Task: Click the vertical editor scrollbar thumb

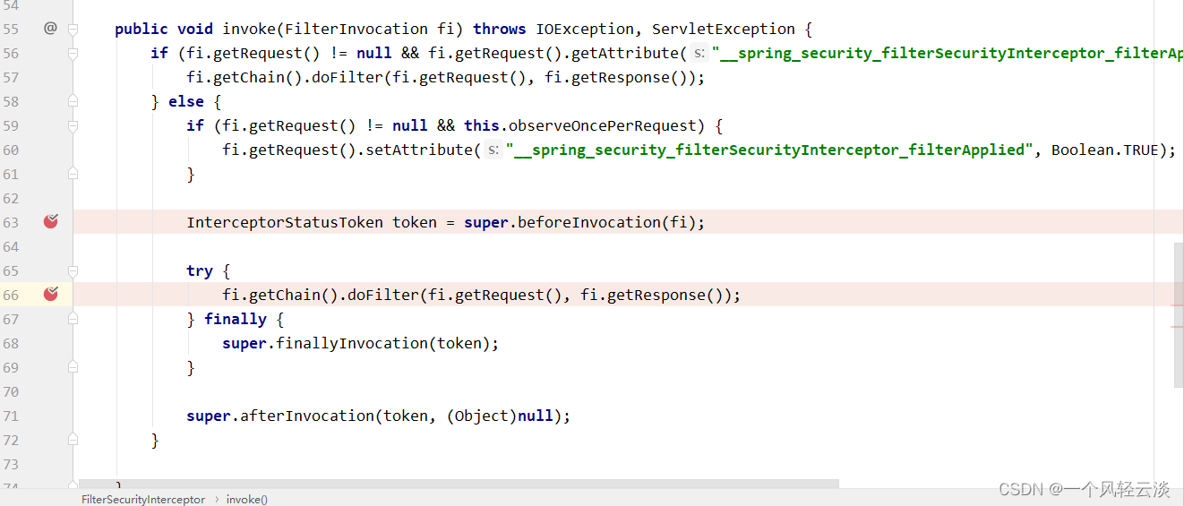Action: click(x=1179, y=314)
